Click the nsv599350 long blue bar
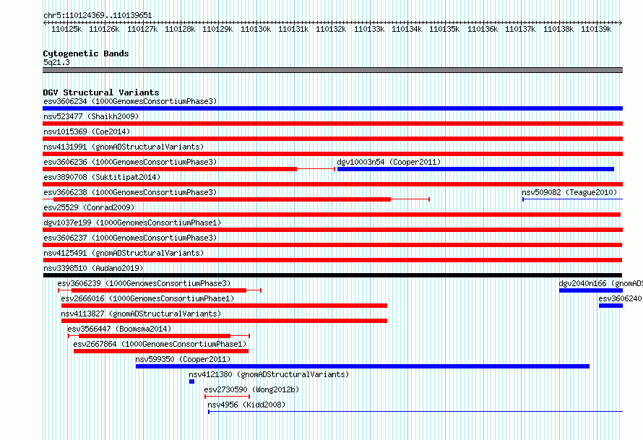 click(363, 366)
